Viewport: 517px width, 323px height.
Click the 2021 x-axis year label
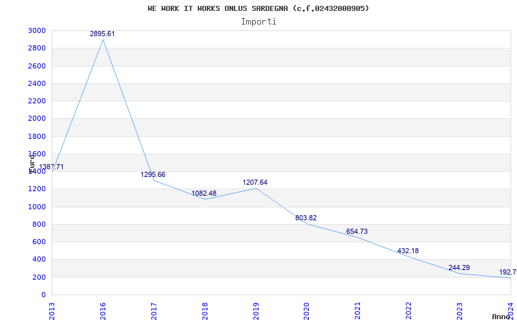(x=358, y=311)
